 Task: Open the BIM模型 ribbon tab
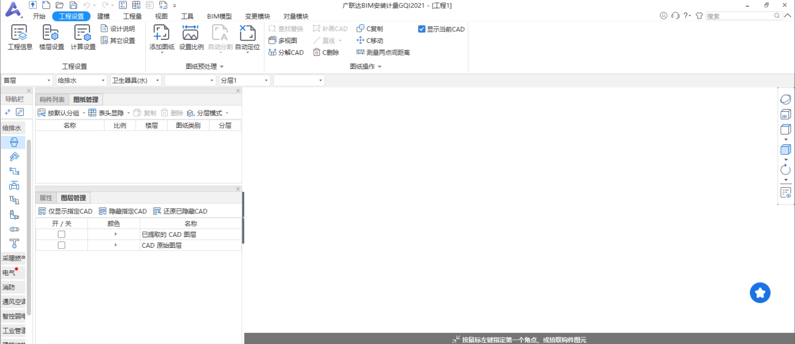pyautogui.click(x=219, y=16)
